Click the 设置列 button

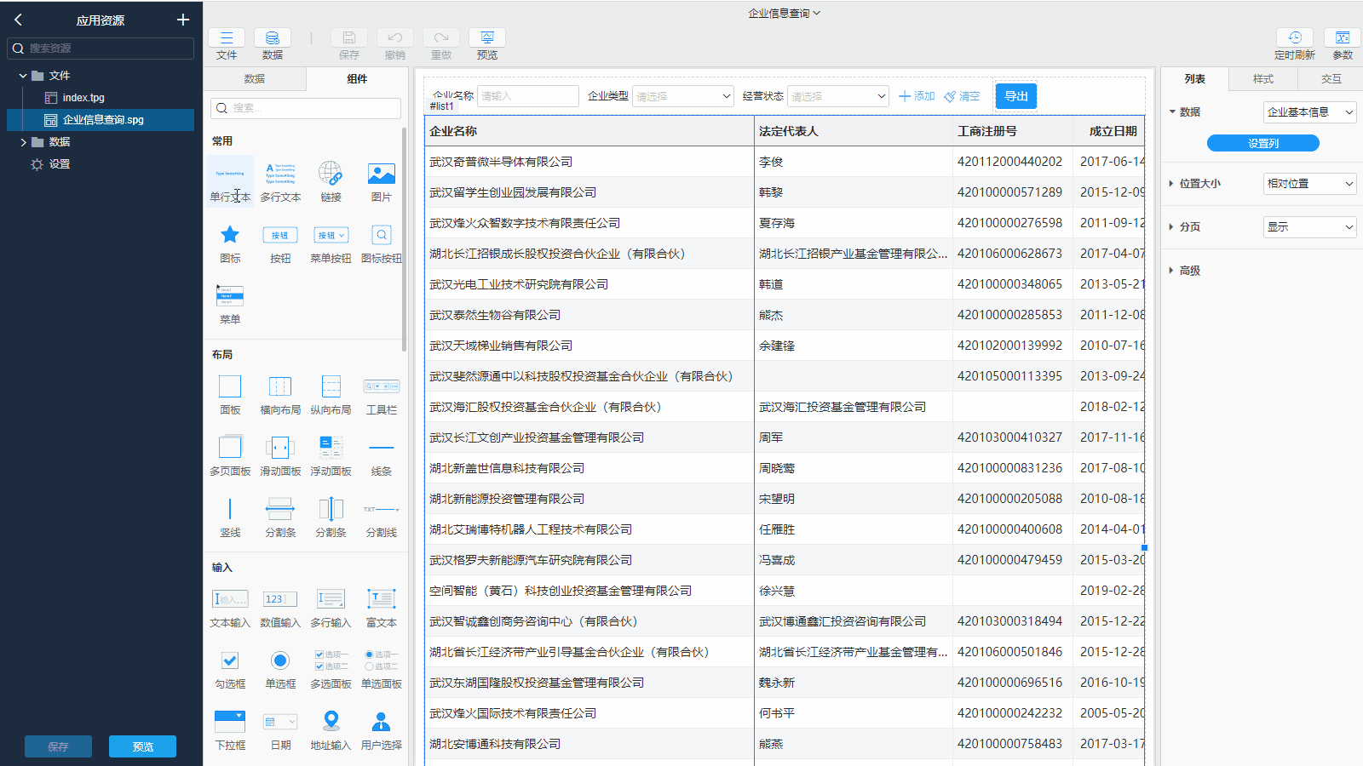[1263, 143]
